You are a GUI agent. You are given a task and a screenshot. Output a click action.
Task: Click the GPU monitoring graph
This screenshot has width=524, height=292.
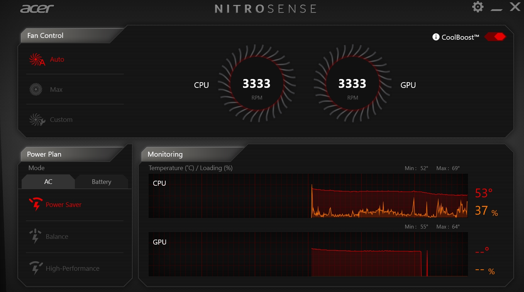coord(308,254)
